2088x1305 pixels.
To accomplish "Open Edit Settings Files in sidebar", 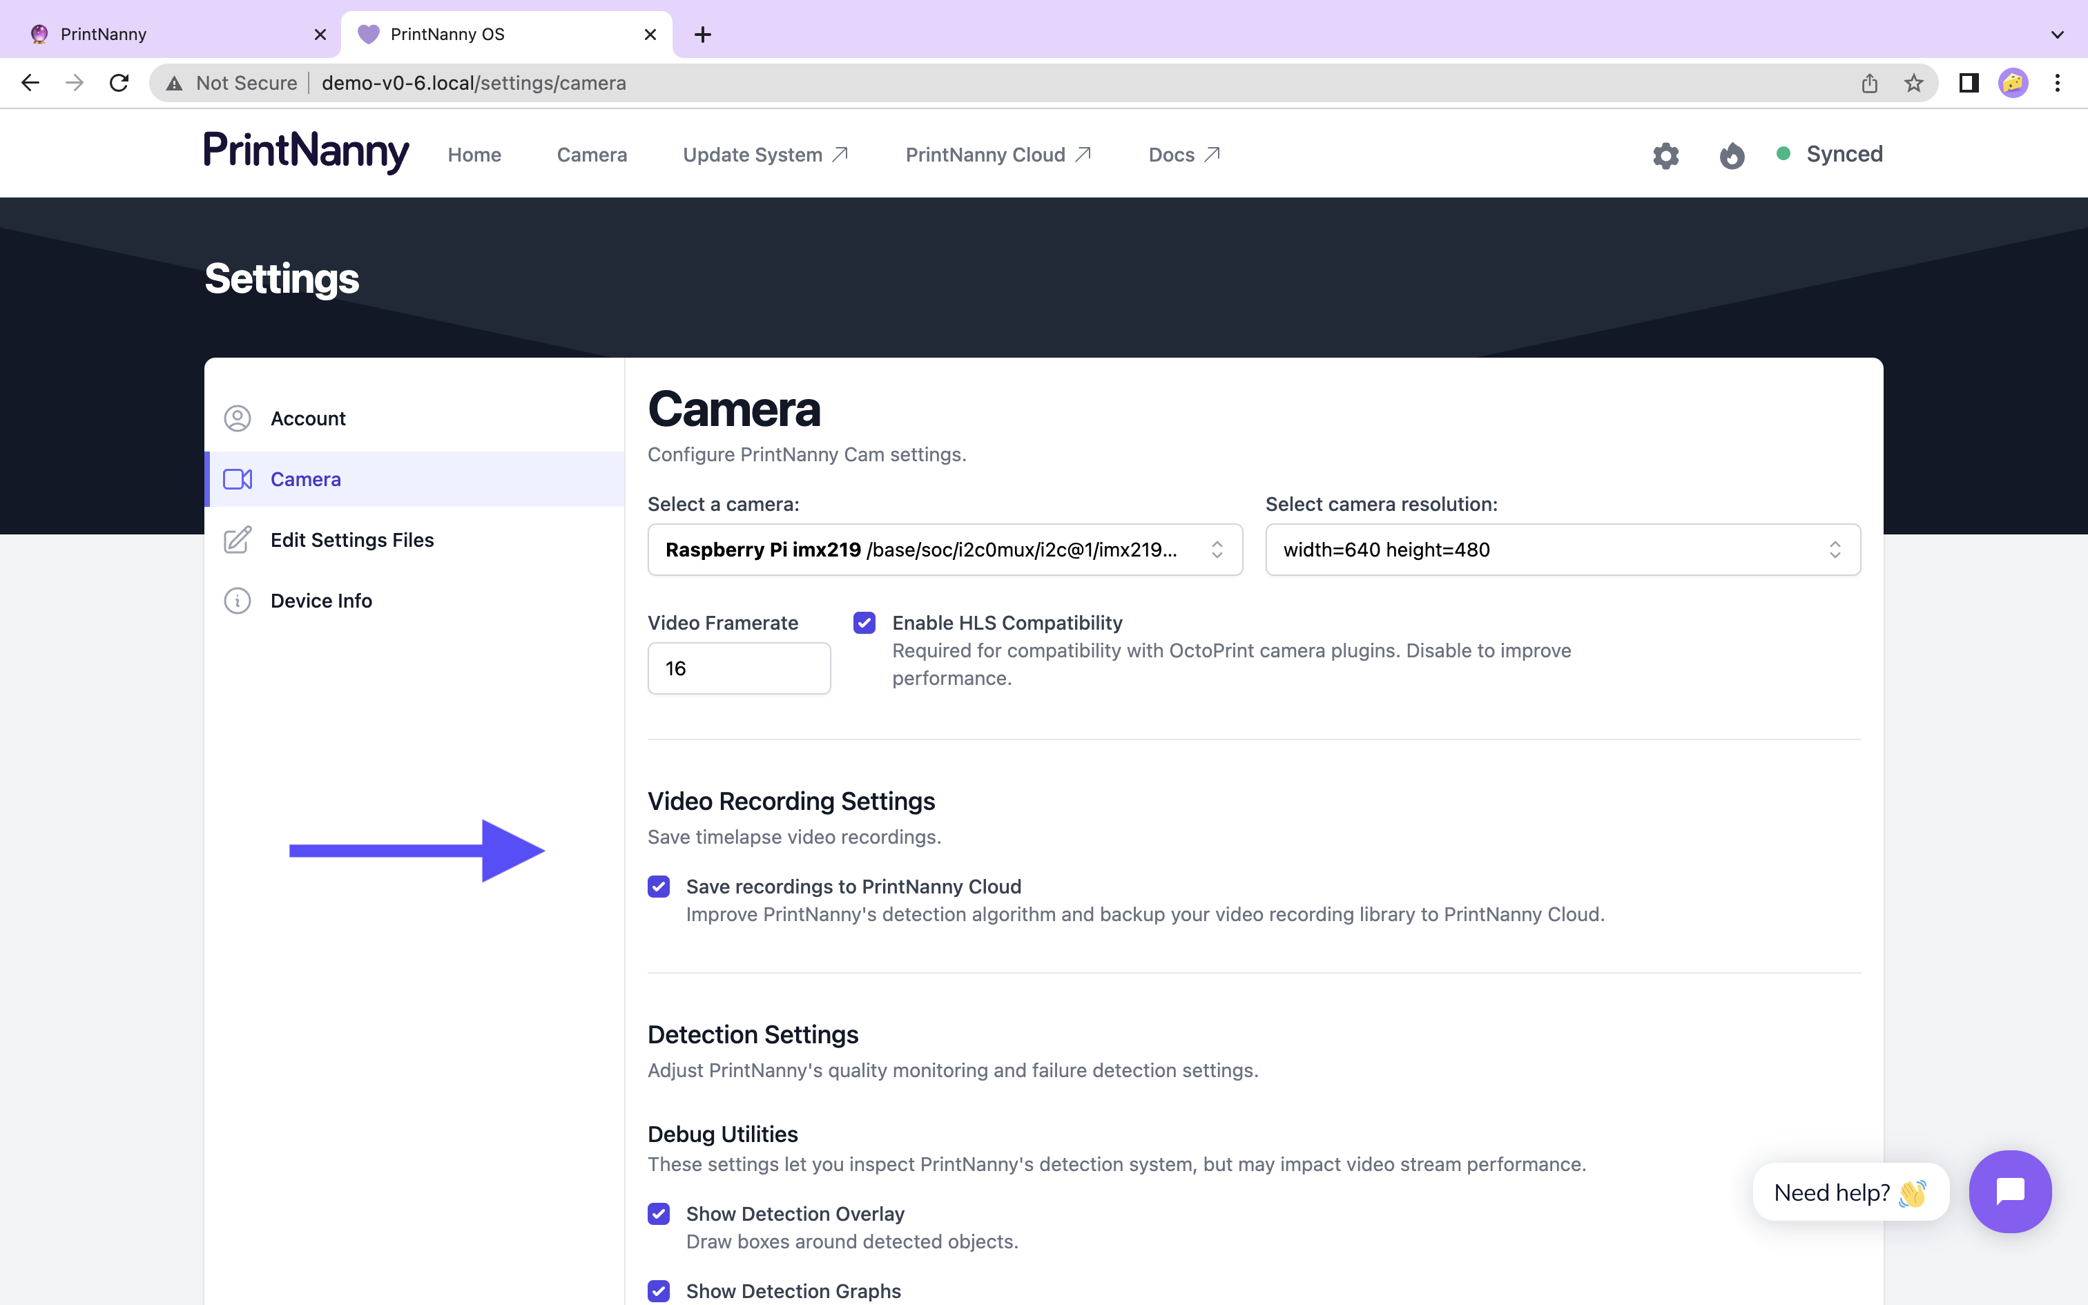I will pyautogui.click(x=414, y=539).
